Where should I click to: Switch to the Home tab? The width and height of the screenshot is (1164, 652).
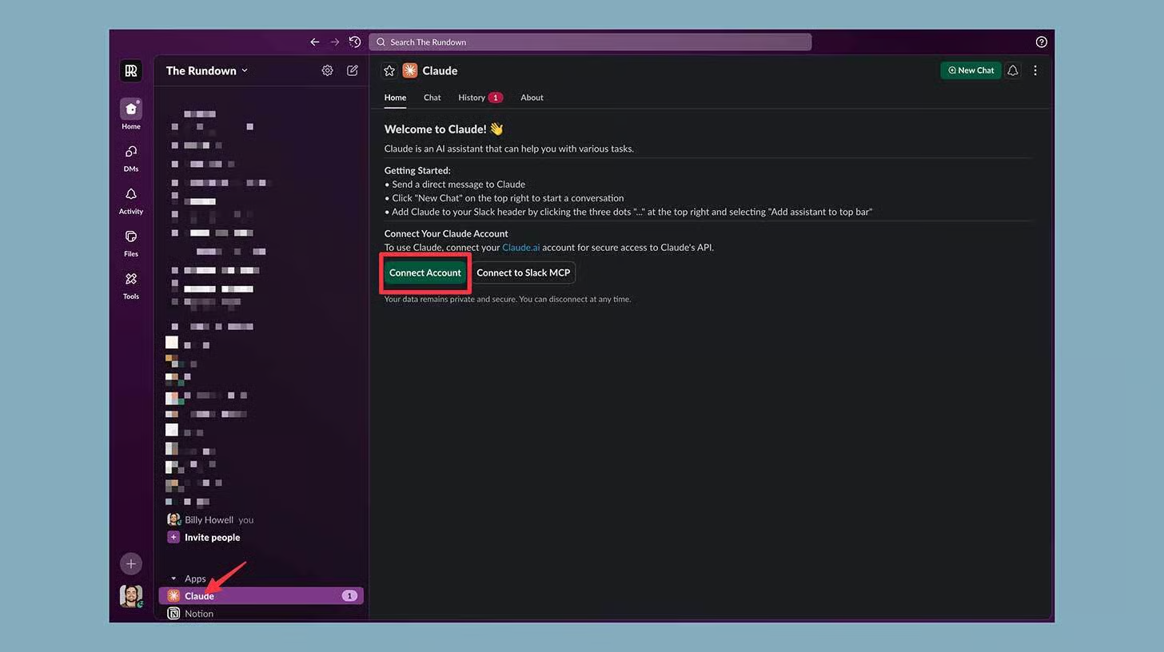coord(395,97)
